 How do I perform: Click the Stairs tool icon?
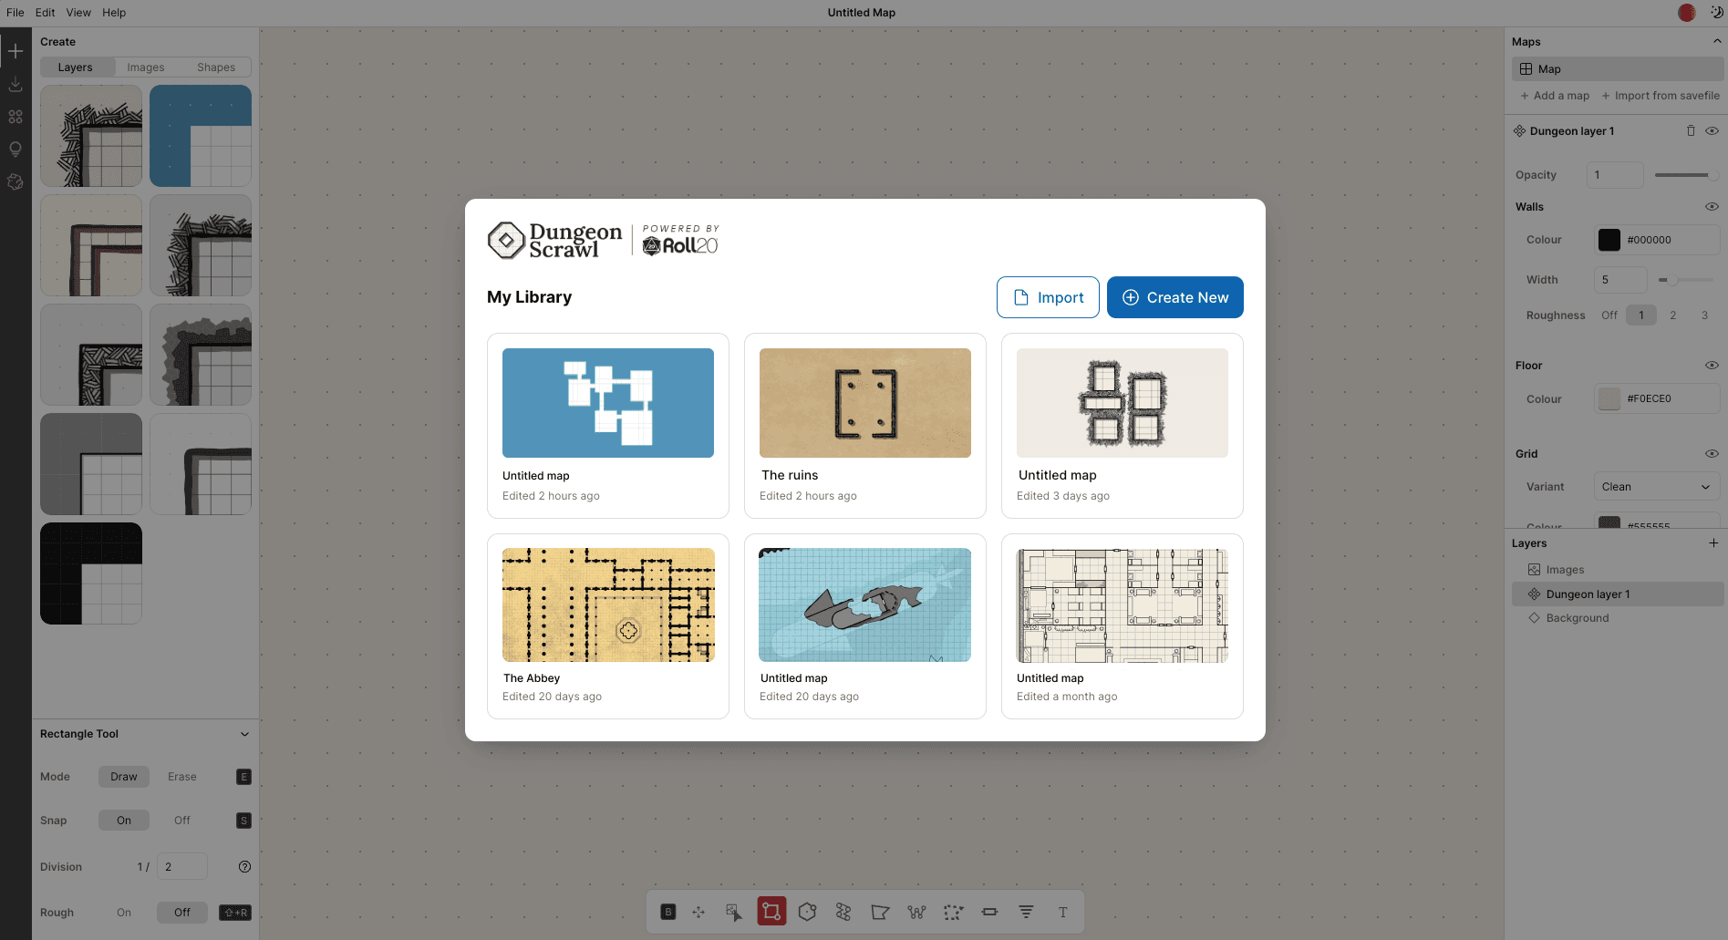tap(1026, 912)
